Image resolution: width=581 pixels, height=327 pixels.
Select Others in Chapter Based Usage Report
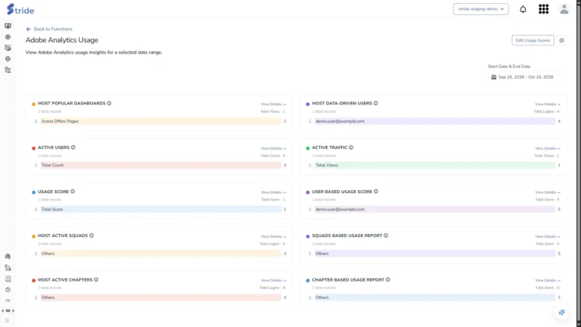435,297
